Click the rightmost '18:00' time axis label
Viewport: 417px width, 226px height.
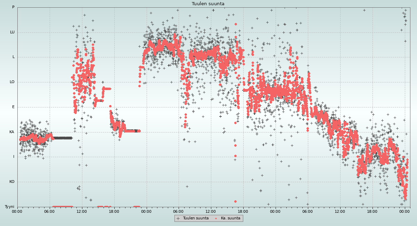point(372,211)
